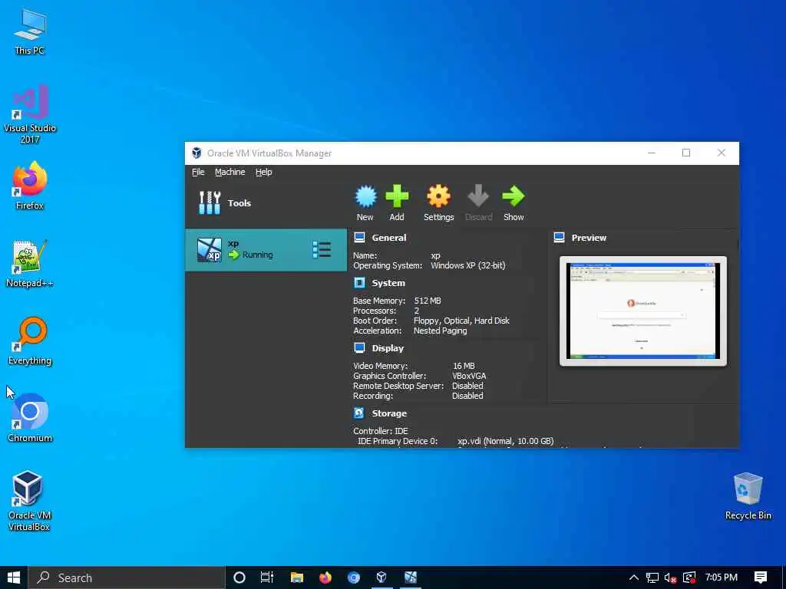Open the taskbar clock showing 7:05 PM
This screenshot has width=786, height=589.
point(722,577)
